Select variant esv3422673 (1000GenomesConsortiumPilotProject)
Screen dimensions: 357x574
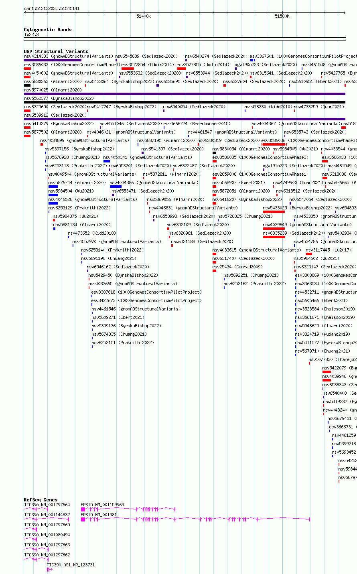tap(146, 300)
